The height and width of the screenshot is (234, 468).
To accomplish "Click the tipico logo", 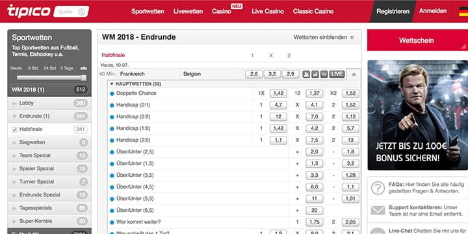I will pyautogui.click(x=29, y=11).
